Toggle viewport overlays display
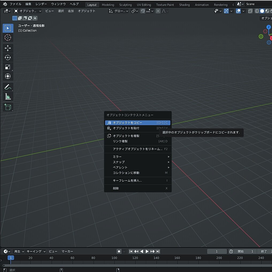Screen dimensions: 272x272 pos(238,11)
